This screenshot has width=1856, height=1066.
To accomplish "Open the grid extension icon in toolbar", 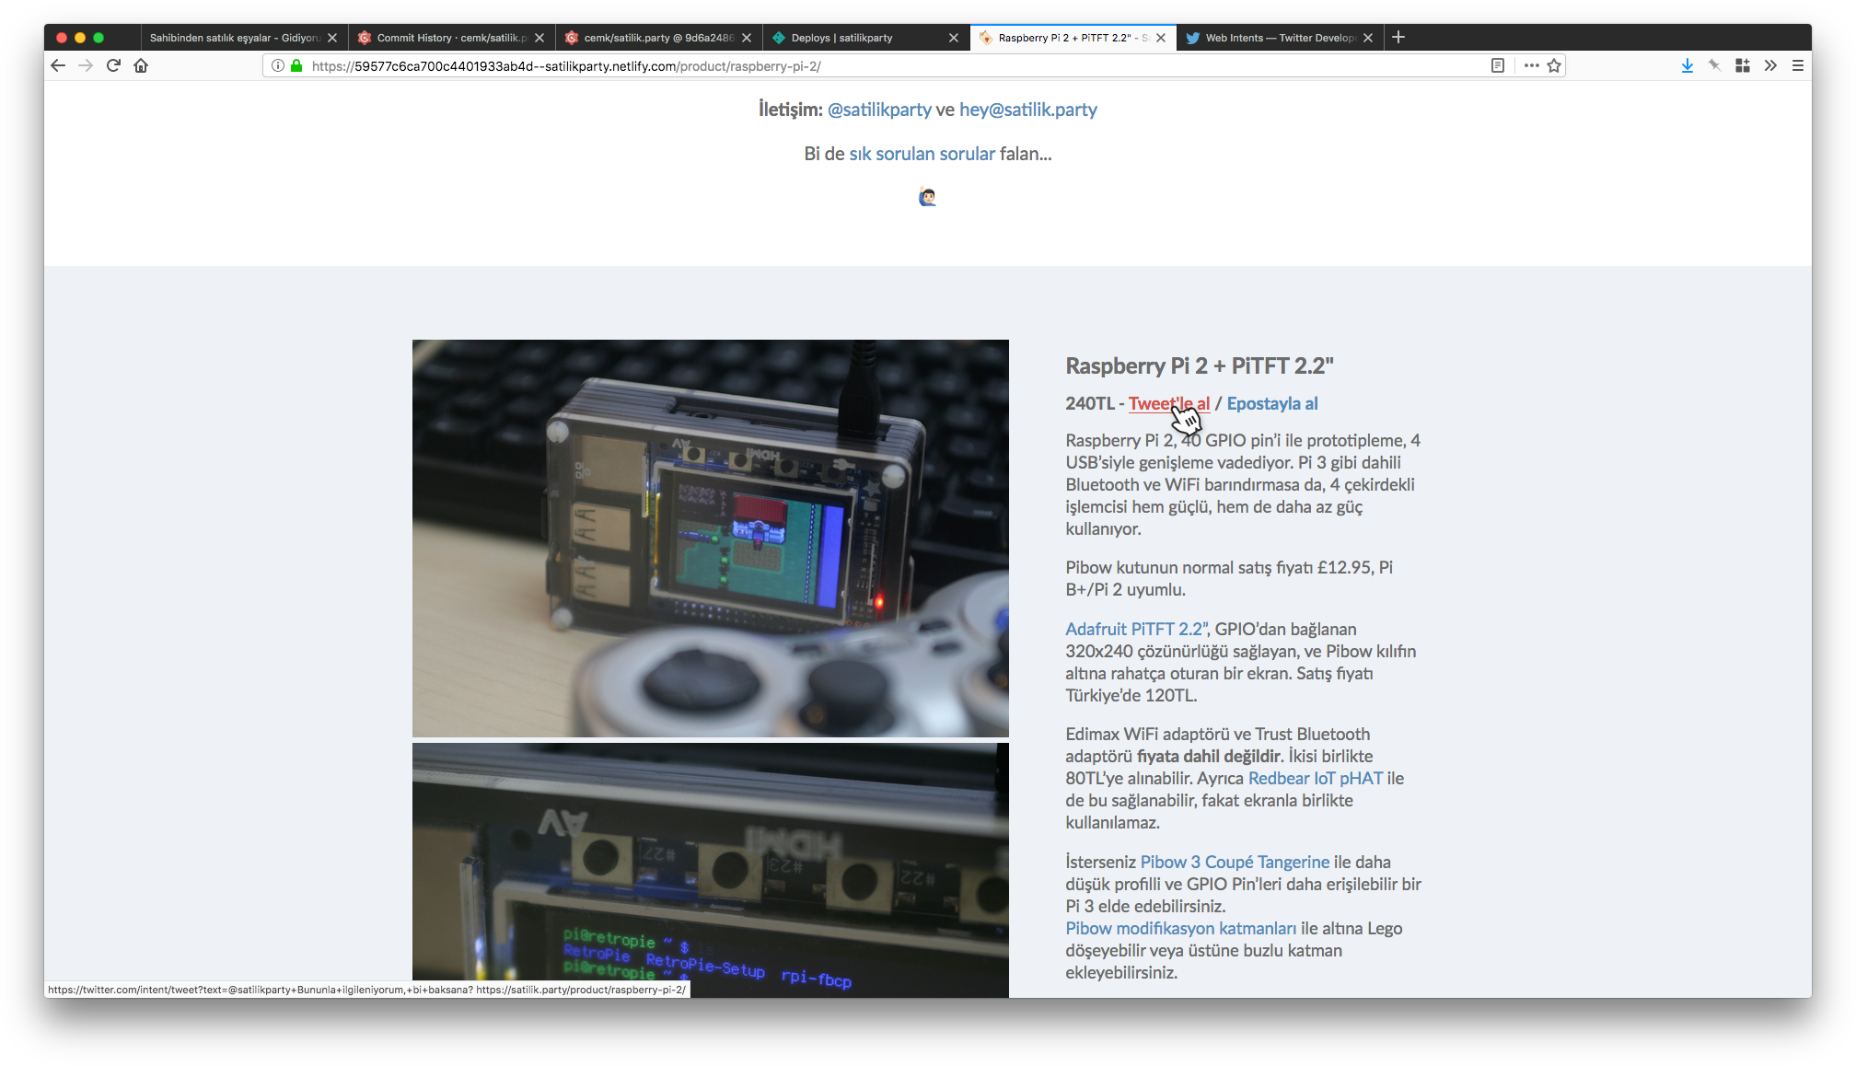I will [x=1742, y=65].
